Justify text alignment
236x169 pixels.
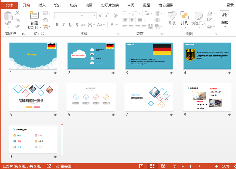(x=144, y=27)
